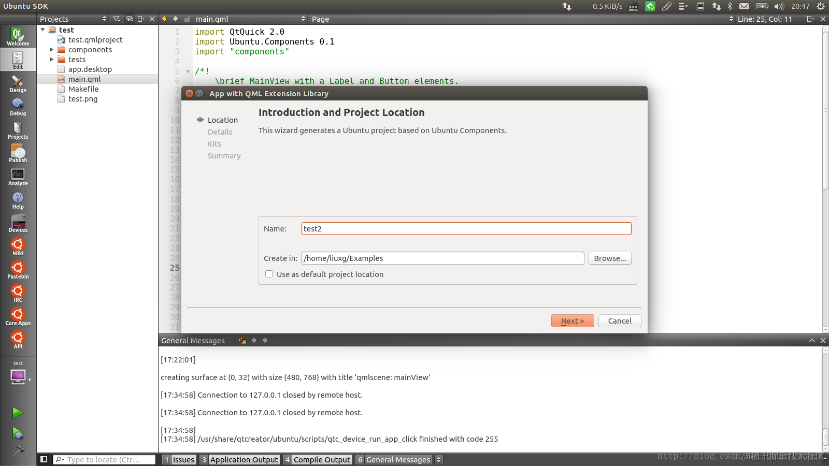This screenshot has width=829, height=466.
Task: Go to next item in General Messages
Action: 265,340
